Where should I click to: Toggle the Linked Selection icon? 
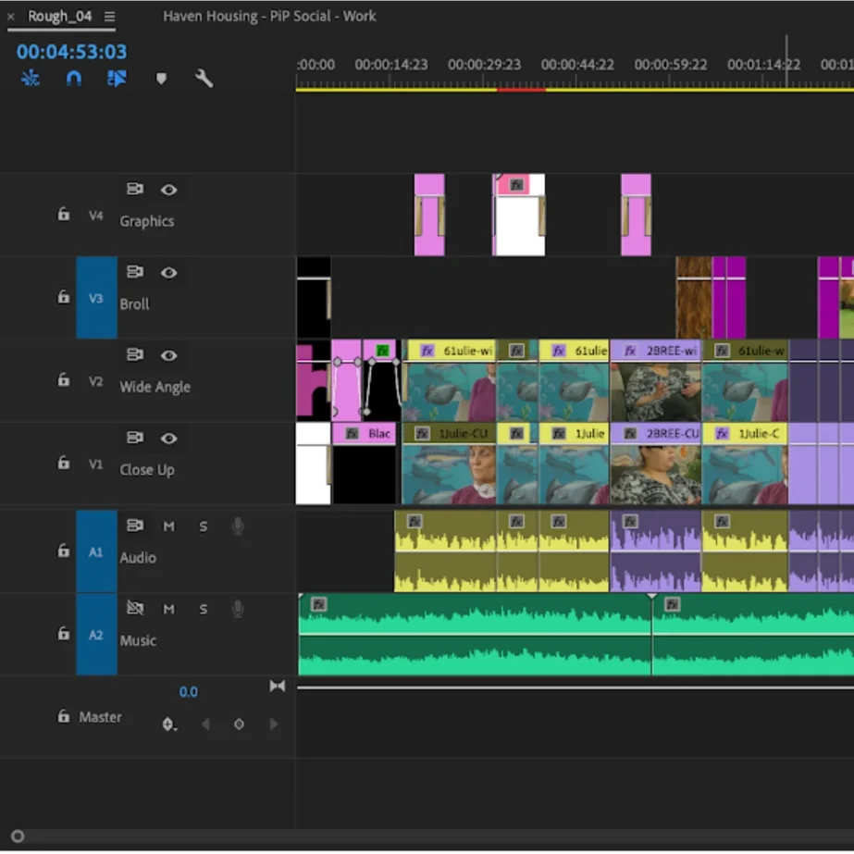[116, 79]
